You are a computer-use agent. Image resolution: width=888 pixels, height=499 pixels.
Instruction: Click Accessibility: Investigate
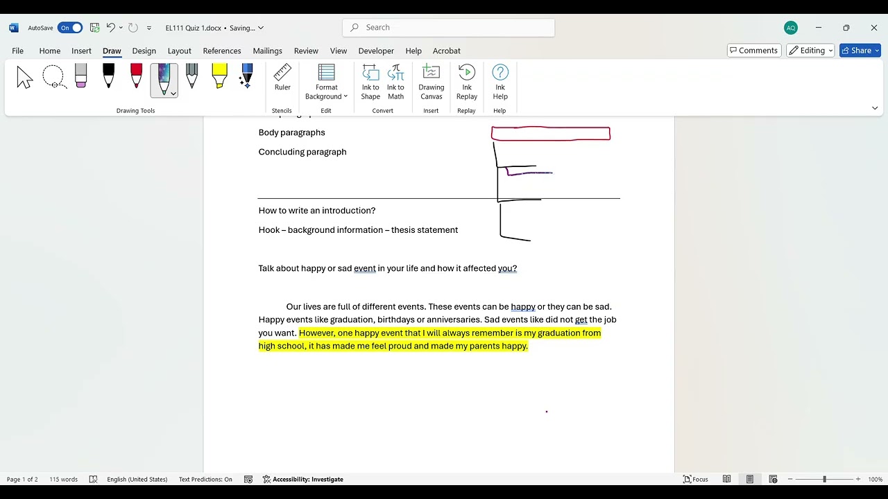coord(303,480)
